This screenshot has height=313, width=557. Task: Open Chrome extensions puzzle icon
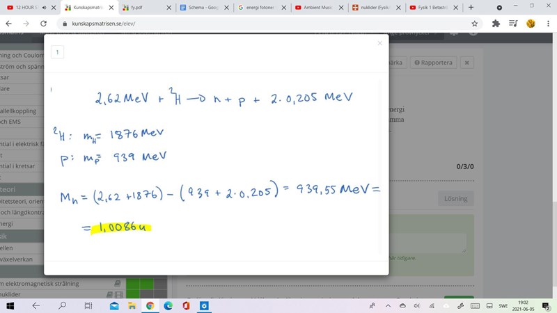point(496,23)
